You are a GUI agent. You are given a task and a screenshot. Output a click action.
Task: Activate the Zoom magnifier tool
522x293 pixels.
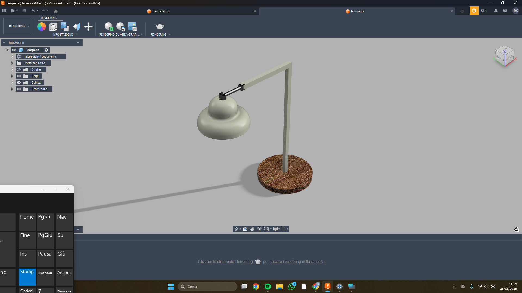(x=259, y=229)
